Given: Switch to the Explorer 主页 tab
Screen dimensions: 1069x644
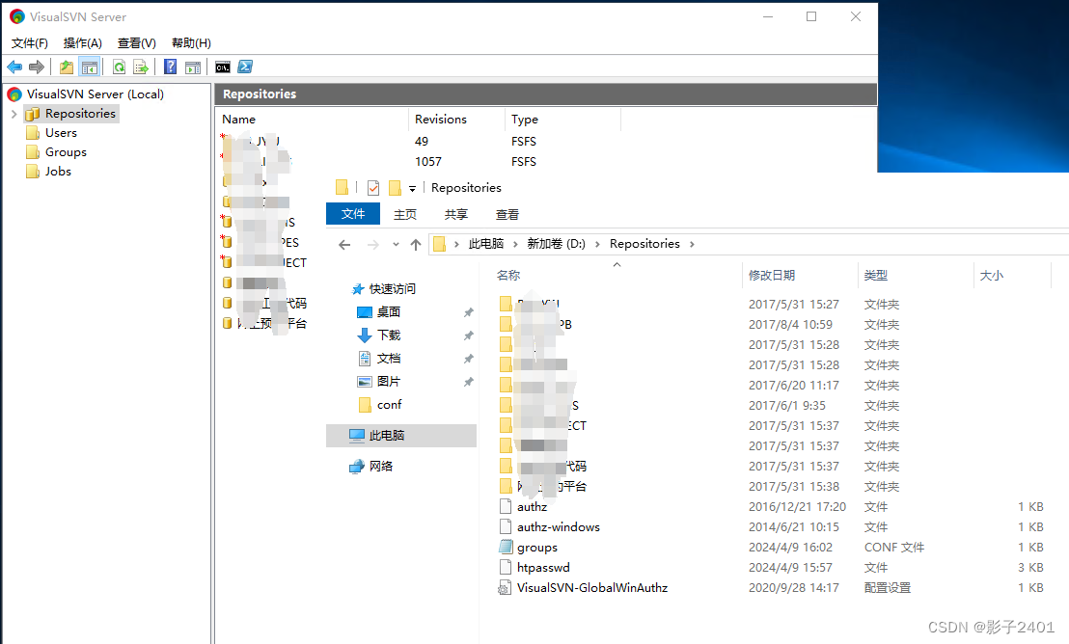Looking at the screenshot, I should click(405, 214).
